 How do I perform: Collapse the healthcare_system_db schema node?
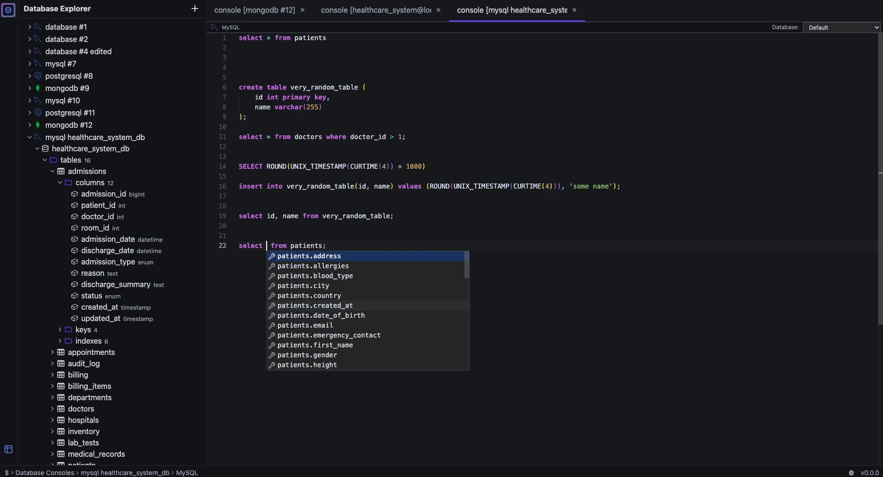37,148
